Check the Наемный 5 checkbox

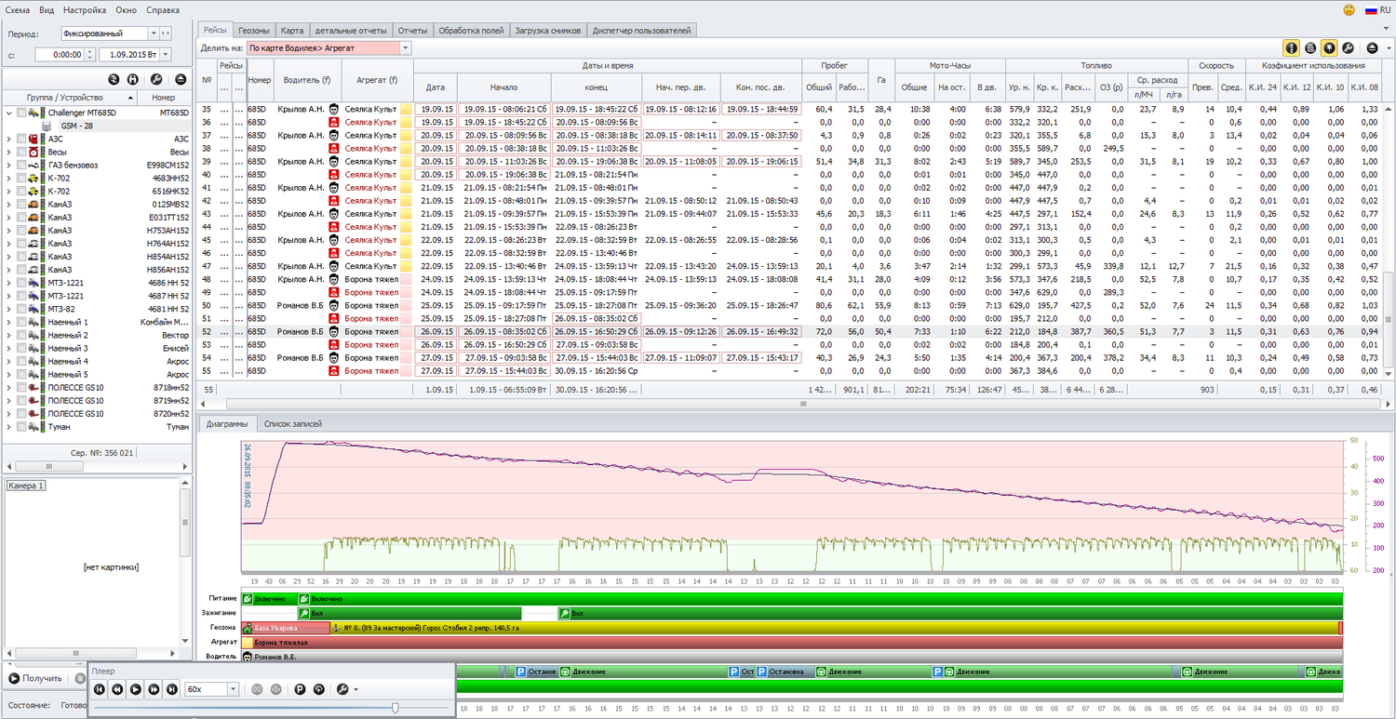pyautogui.click(x=21, y=374)
